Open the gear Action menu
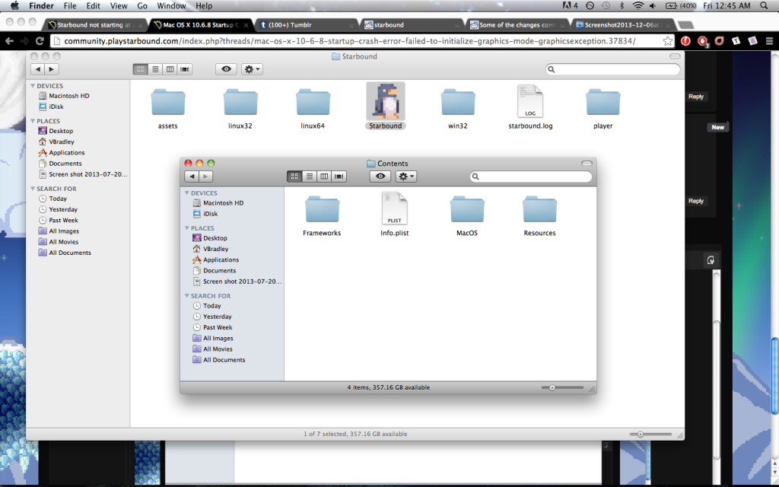The width and height of the screenshot is (779, 487). click(x=405, y=176)
